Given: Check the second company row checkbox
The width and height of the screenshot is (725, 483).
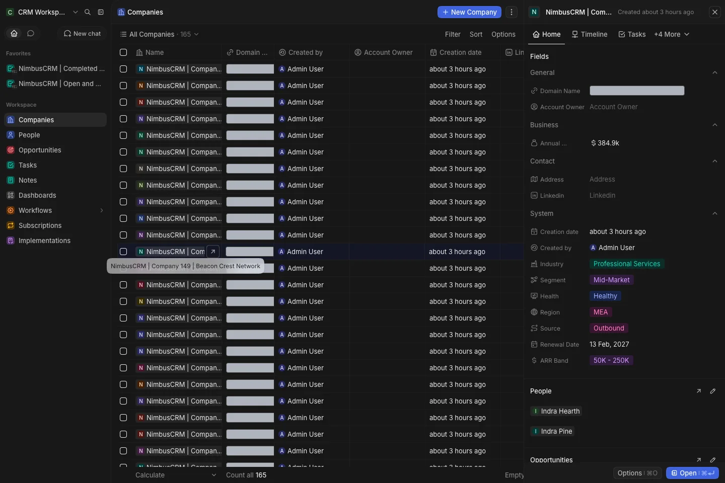Looking at the screenshot, I should click(x=123, y=86).
